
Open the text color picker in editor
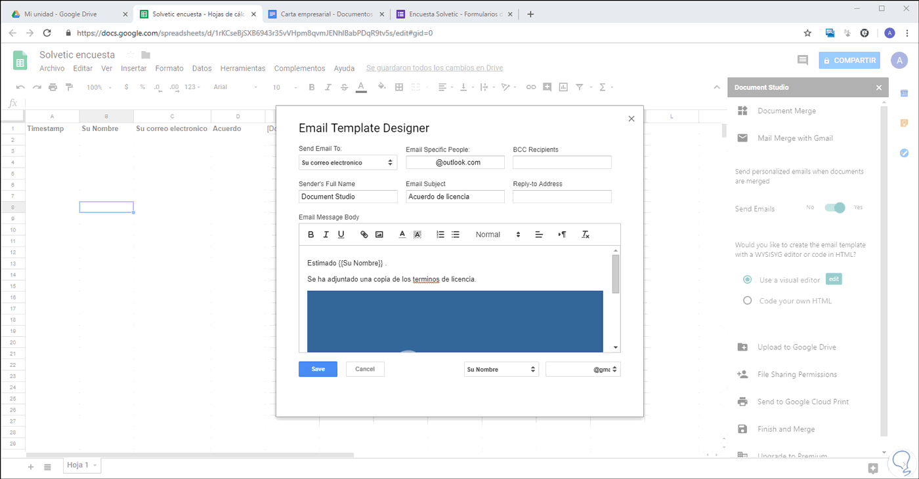(x=402, y=235)
